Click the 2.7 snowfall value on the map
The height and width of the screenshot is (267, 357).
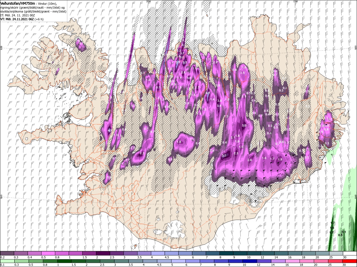197,88
